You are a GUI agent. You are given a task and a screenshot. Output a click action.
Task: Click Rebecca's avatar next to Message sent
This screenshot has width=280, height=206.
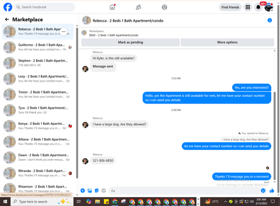click(x=85, y=69)
